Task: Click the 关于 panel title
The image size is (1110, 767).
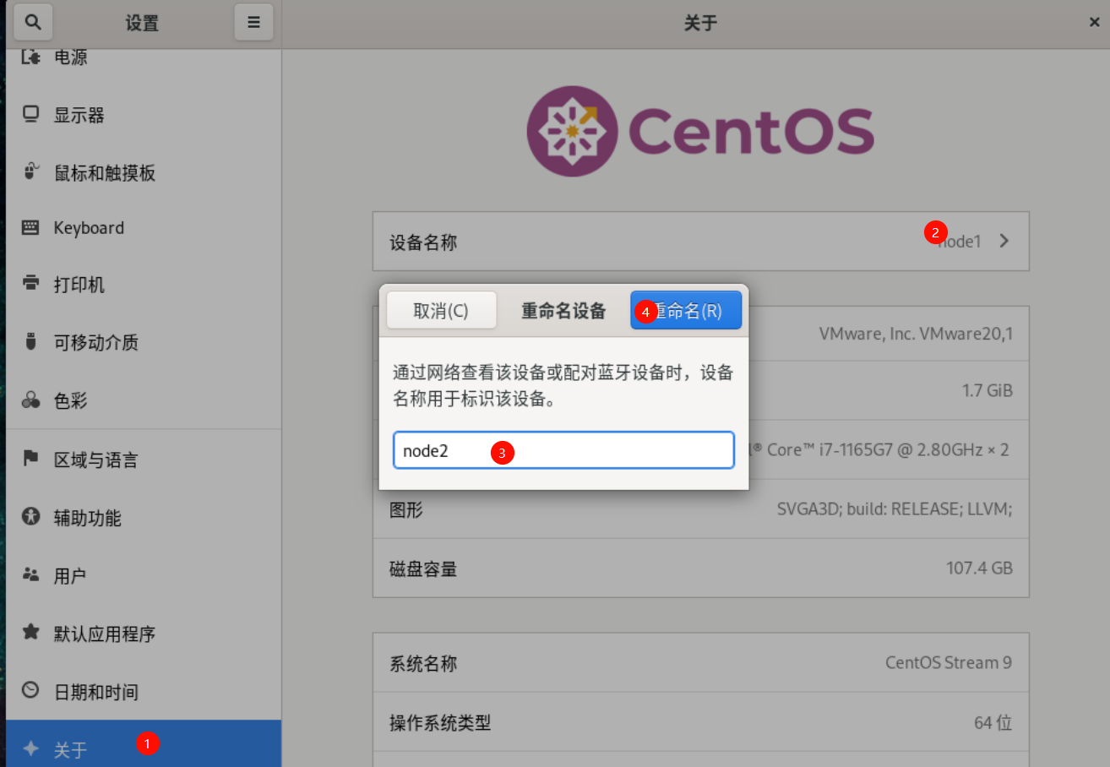Action: (x=700, y=24)
